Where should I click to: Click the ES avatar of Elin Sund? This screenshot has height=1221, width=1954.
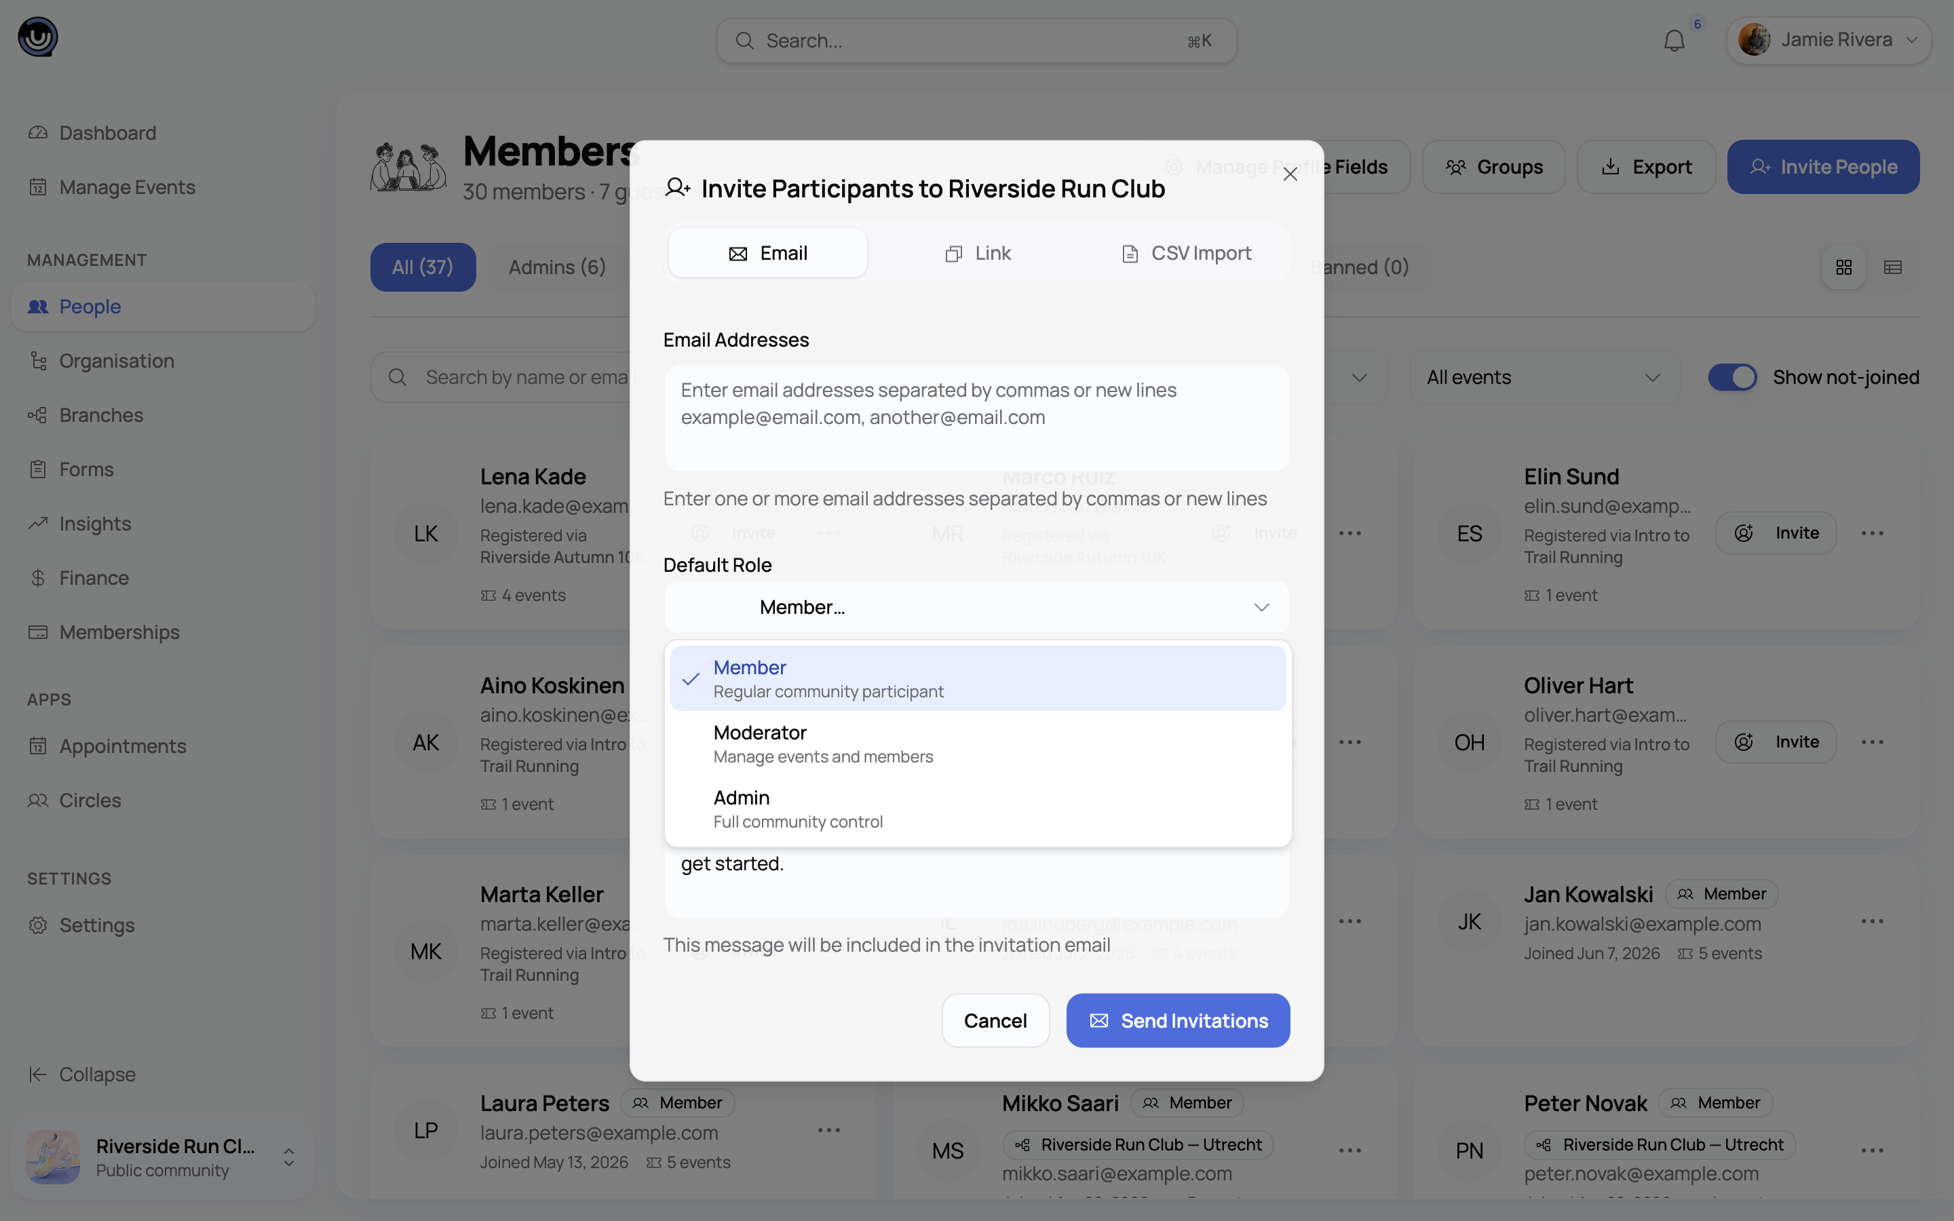[1470, 534]
